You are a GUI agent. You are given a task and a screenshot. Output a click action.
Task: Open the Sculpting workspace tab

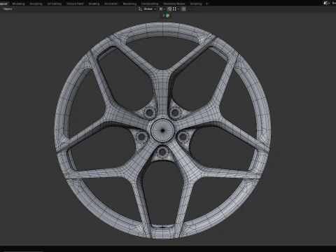36,3
